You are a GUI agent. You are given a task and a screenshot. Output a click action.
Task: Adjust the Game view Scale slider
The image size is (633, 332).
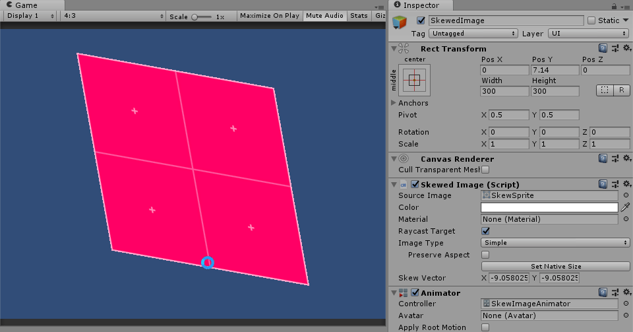[x=202, y=17]
